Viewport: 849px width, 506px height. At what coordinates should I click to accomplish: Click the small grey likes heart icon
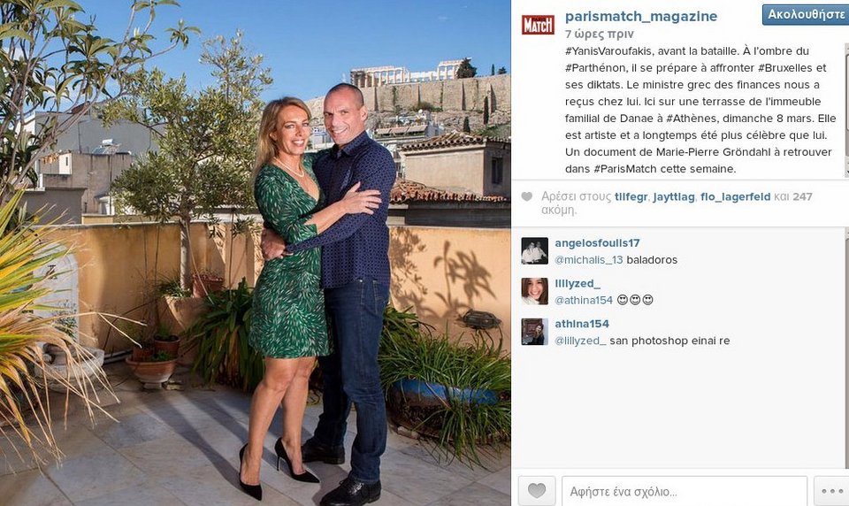coord(527,196)
